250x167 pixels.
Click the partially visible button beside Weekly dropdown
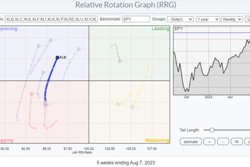tap(247, 19)
